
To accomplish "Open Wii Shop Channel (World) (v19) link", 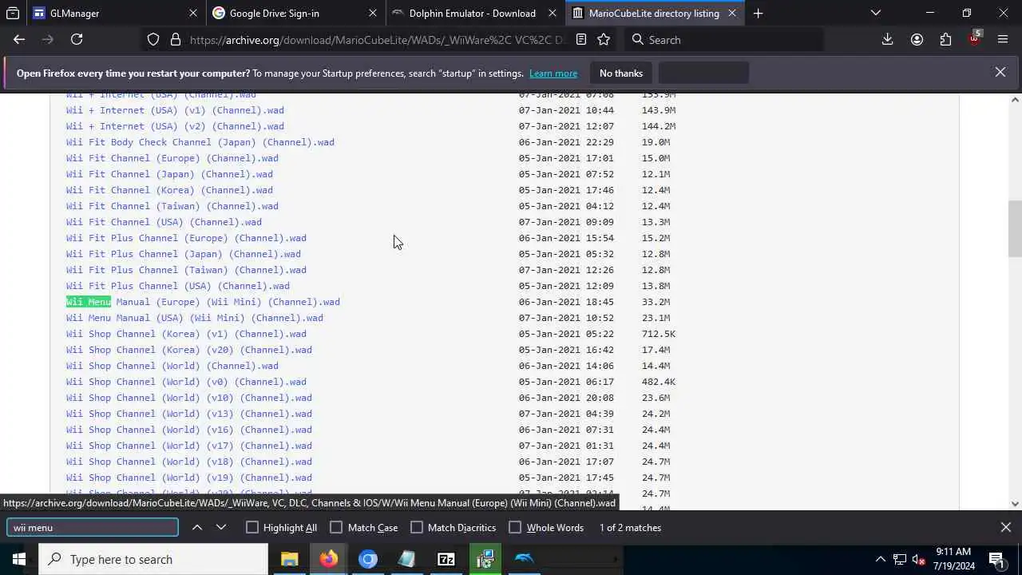I will coord(189,478).
